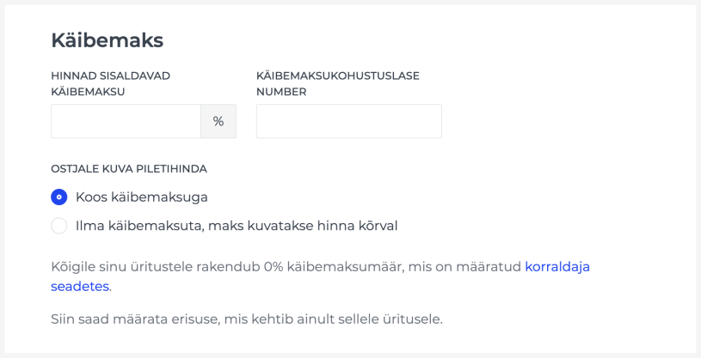Click the percent sign suffix box
The width and height of the screenshot is (701, 358).
tap(218, 122)
